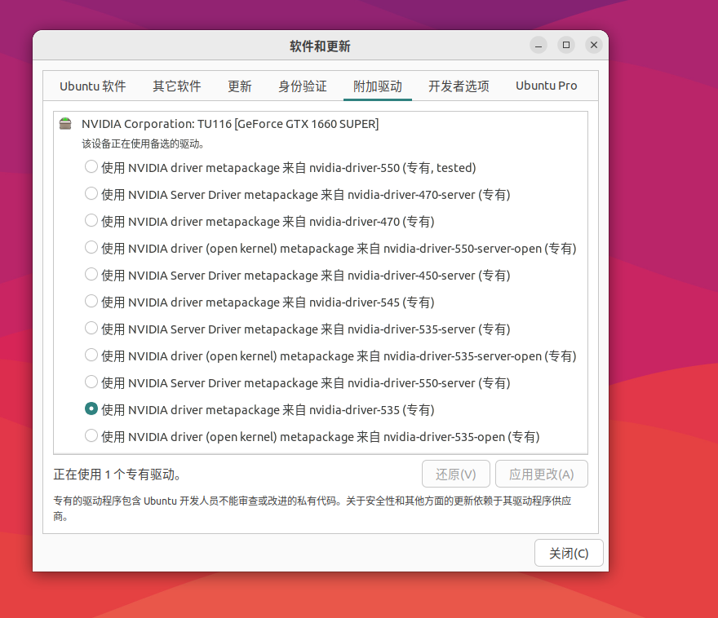Select the 附加驱动 tab
This screenshot has width=718, height=618.
click(377, 86)
